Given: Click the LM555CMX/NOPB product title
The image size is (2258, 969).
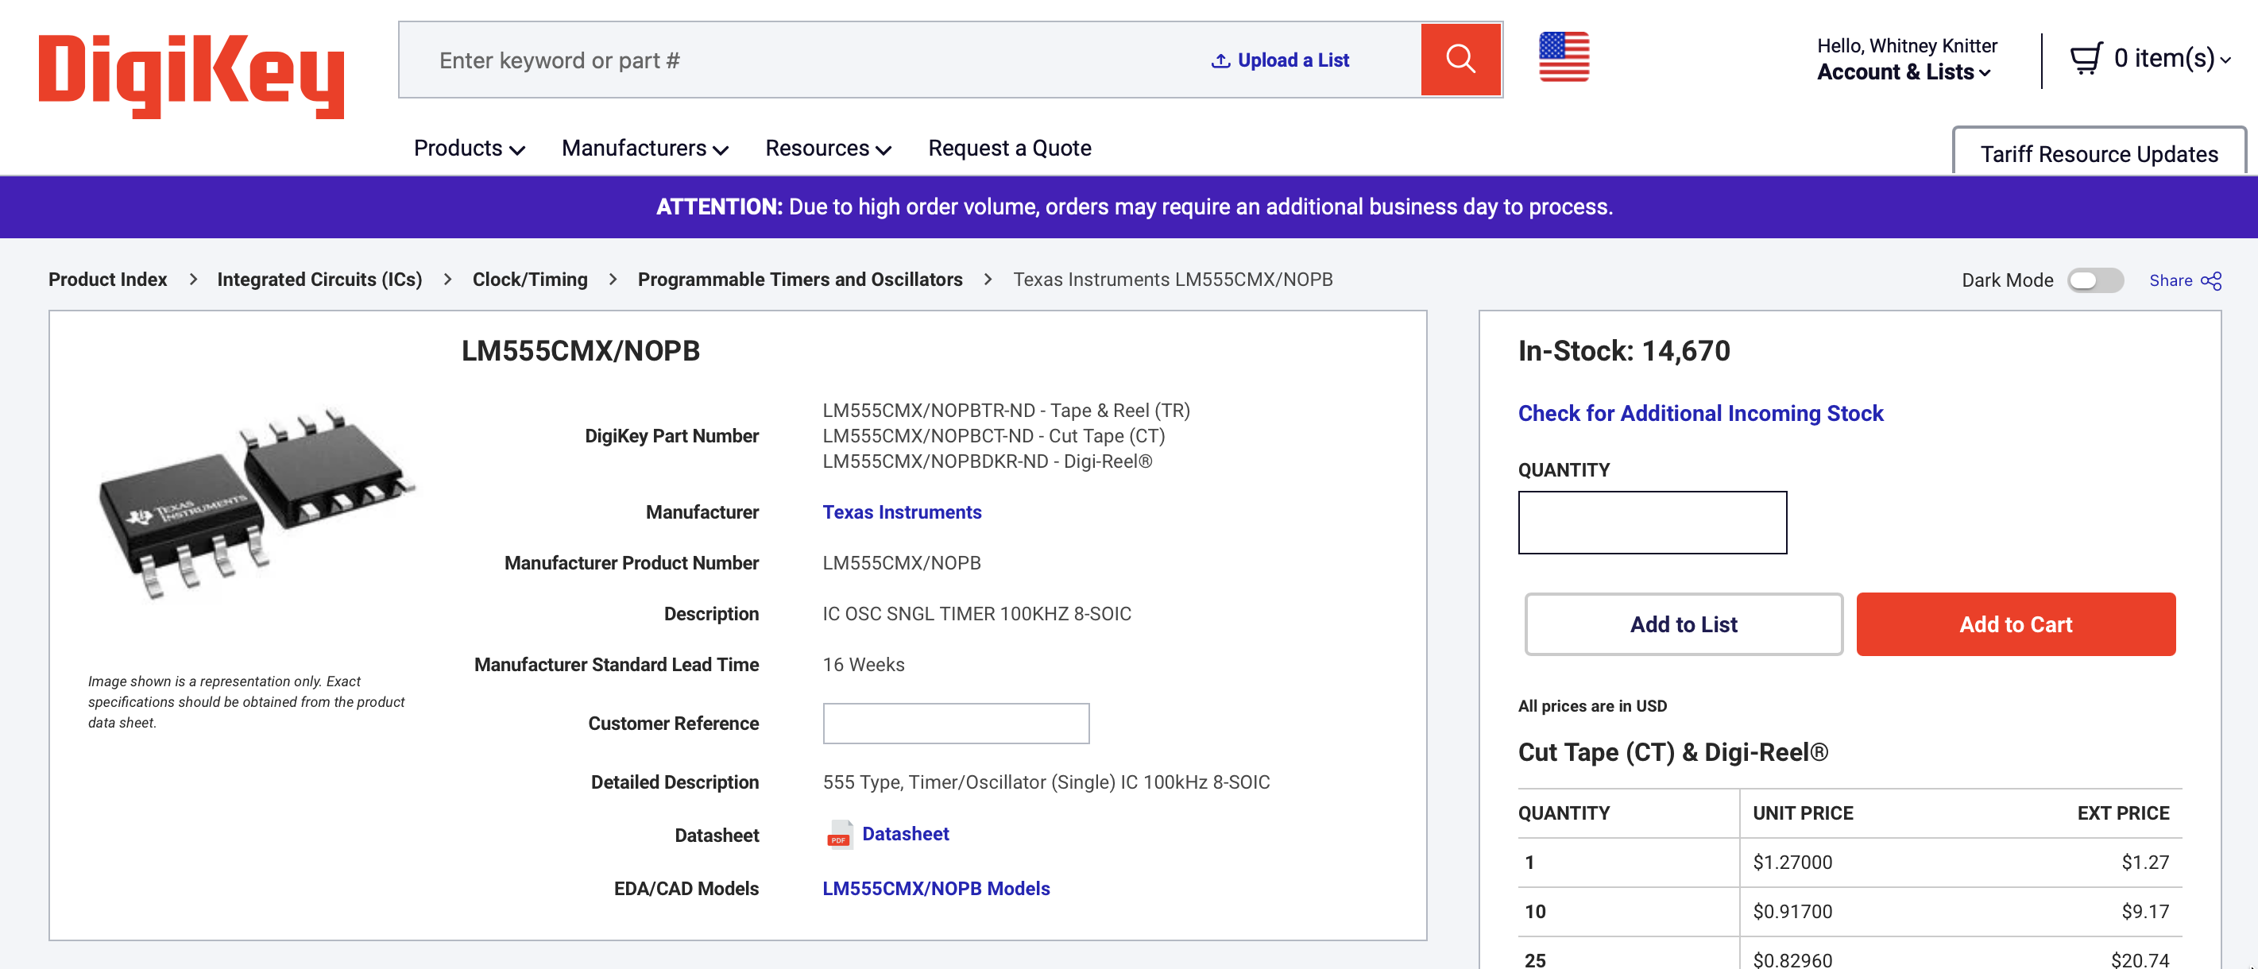Looking at the screenshot, I should [580, 351].
